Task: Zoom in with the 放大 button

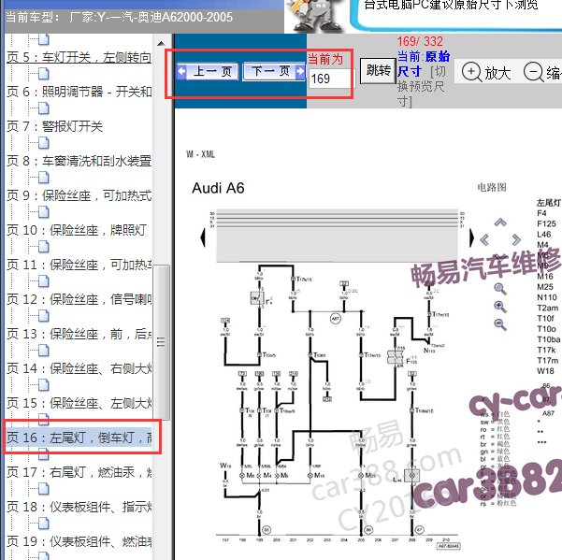Action: point(486,73)
